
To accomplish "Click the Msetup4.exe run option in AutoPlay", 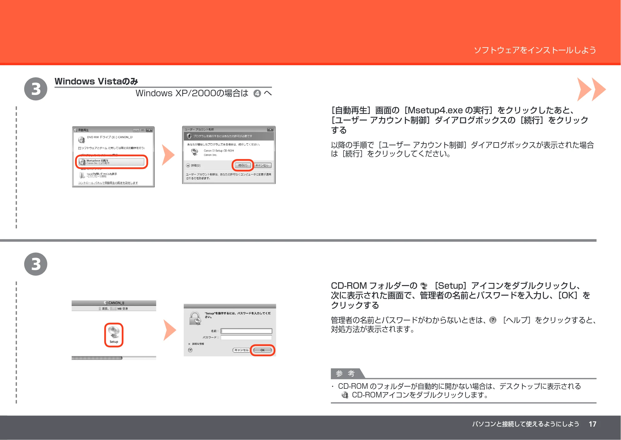I will (x=112, y=162).
